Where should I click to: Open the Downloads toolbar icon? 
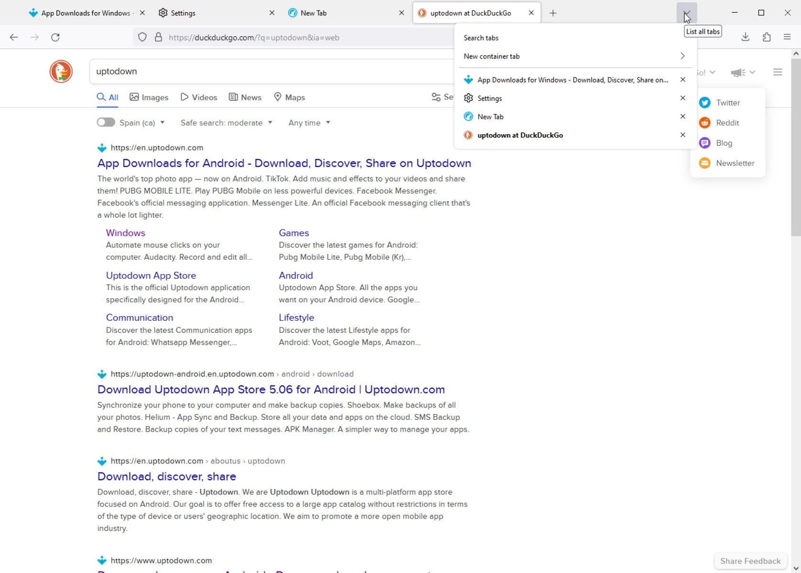tap(746, 37)
